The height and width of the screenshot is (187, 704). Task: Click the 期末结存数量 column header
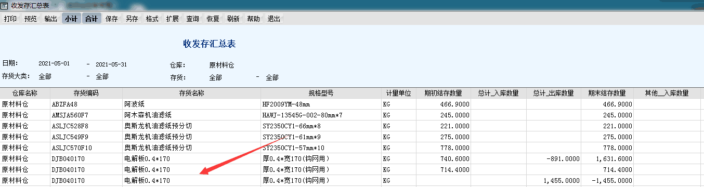607,94
